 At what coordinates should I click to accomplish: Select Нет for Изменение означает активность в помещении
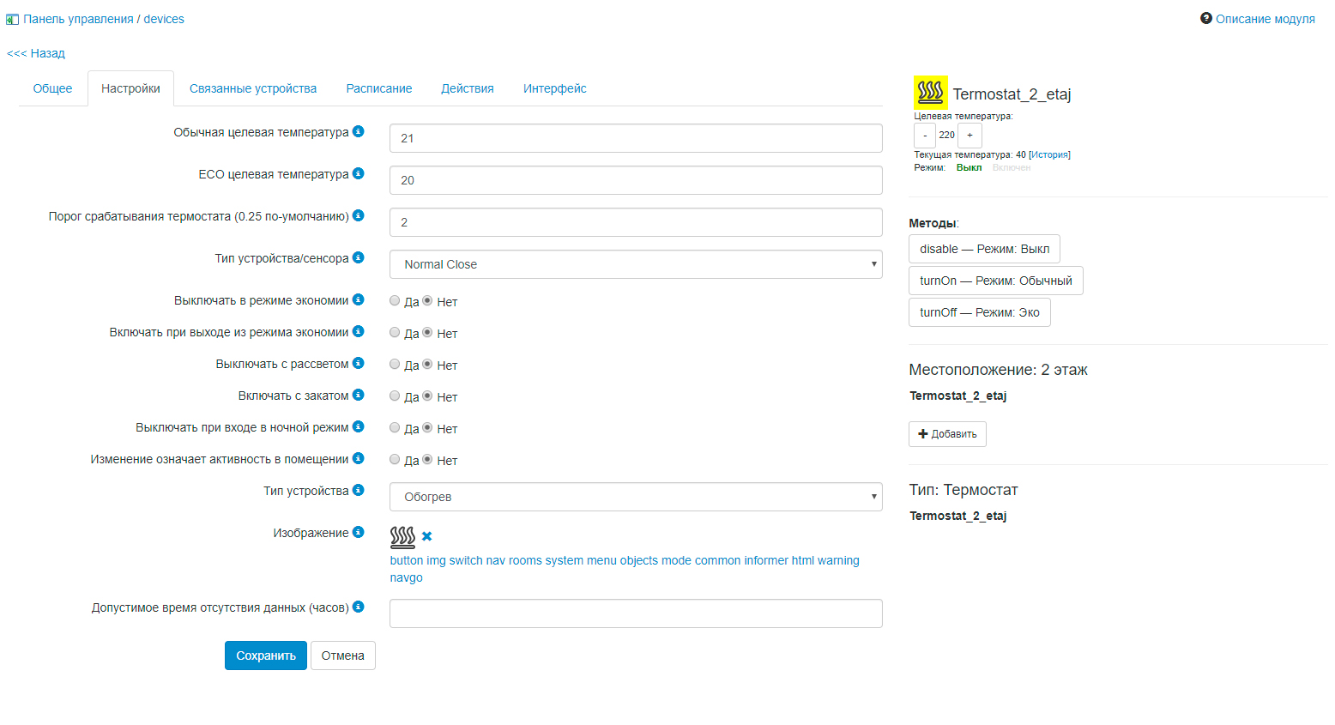point(427,459)
